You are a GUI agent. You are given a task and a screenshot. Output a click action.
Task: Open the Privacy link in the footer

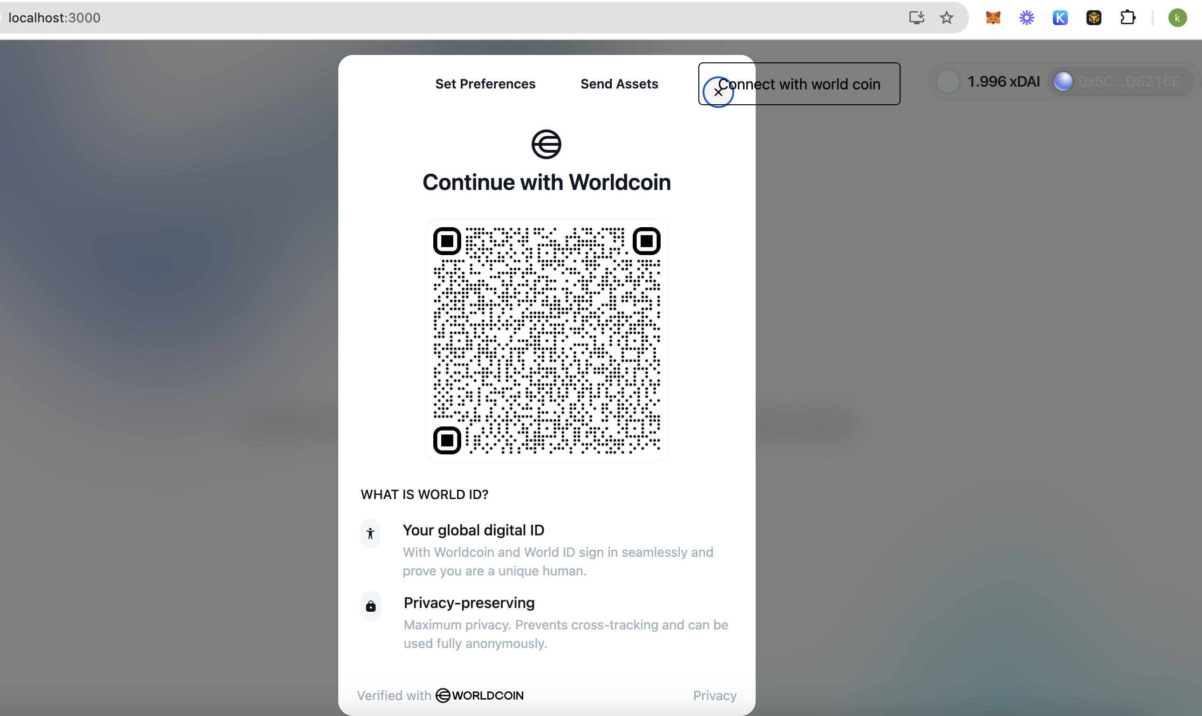pyautogui.click(x=714, y=695)
